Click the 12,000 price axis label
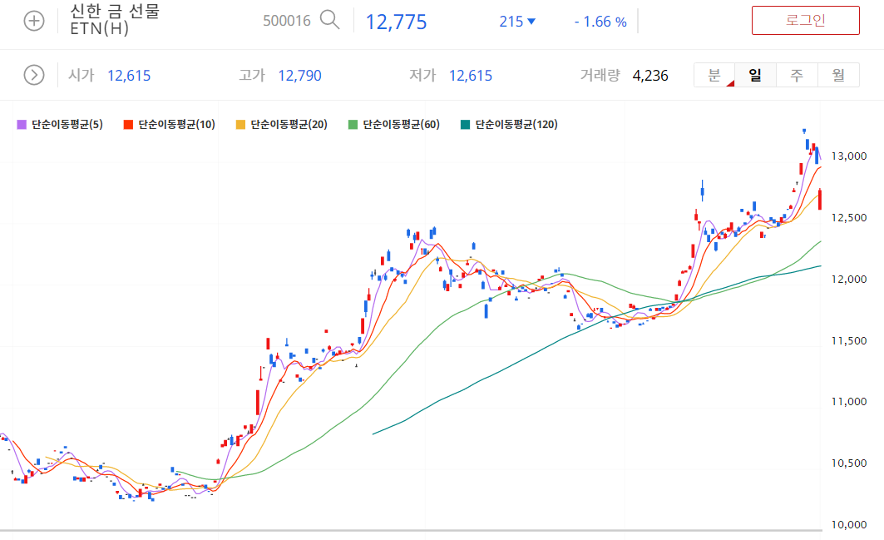 pos(849,280)
